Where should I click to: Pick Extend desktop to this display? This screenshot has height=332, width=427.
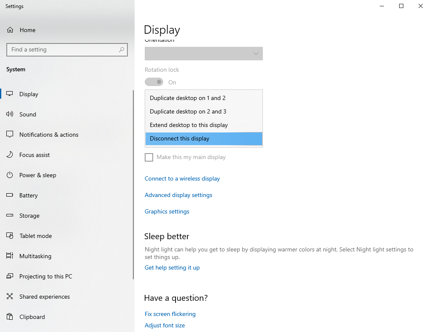coord(189,125)
